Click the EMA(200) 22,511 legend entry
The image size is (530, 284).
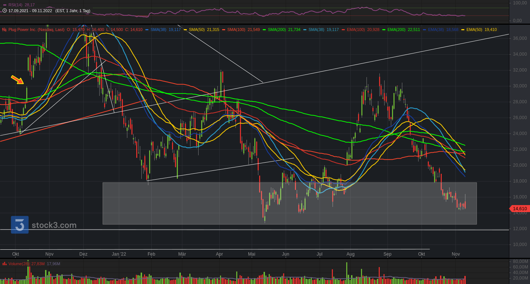tap(401, 30)
